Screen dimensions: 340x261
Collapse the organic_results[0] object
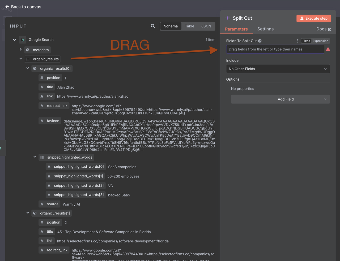click(x=28, y=68)
